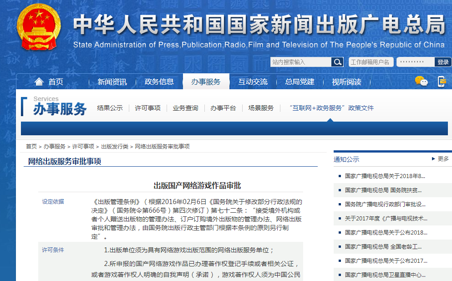Select 新闻资讯 in the main navigation
This screenshot has width=452, height=281.
(x=112, y=82)
